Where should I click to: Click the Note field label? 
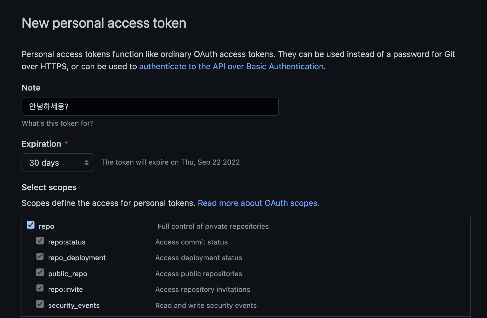31,88
